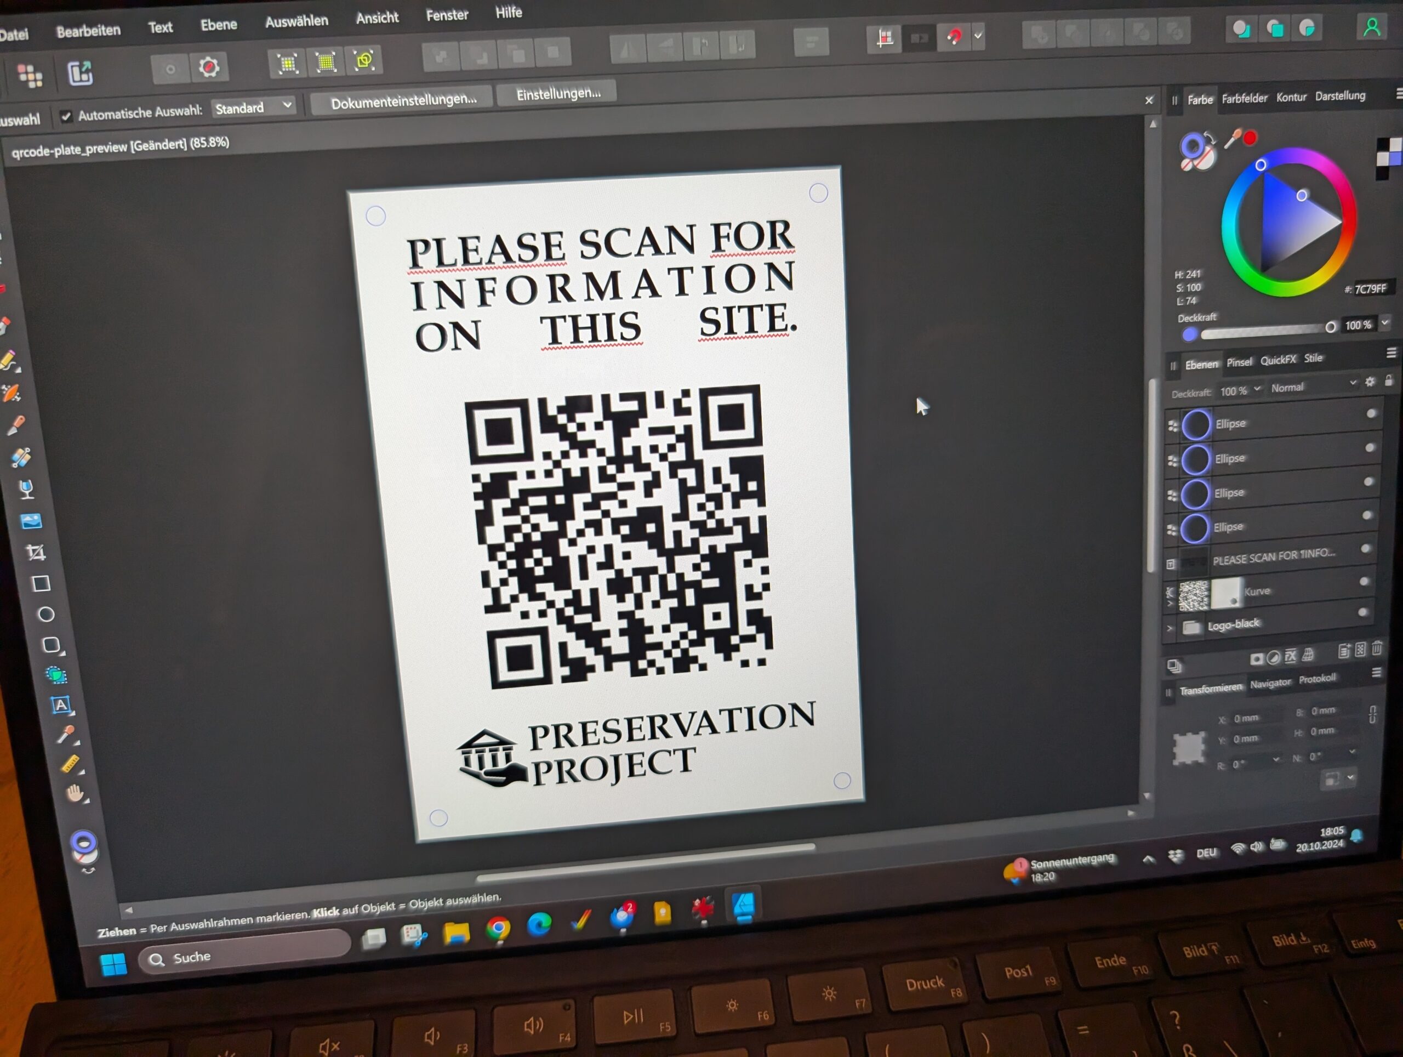Toggle Automatische Auswahl checkbox
The height and width of the screenshot is (1057, 1403).
pyautogui.click(x=65, y=117)
